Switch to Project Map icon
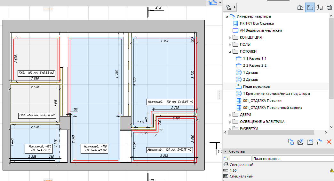Viewport: 334px width, 181px height. 300,7
